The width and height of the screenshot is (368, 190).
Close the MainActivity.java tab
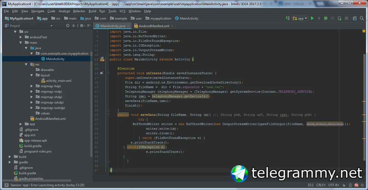point(128,26)
